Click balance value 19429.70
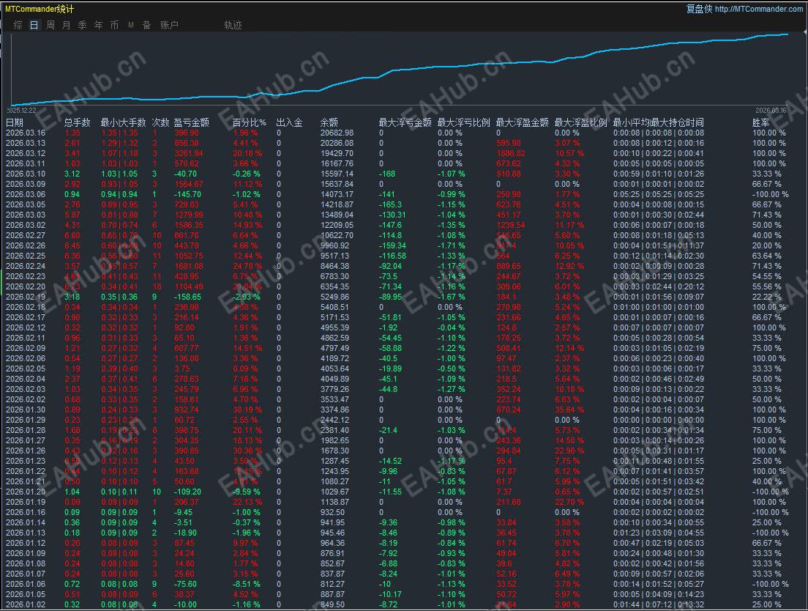This screenshot has width=808, height=611. tap(337, 153)
